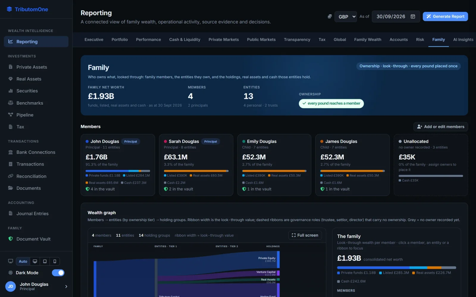Click 'every pound reaches a member' badge
Screen dimensions: 476x297
[331, 103]
